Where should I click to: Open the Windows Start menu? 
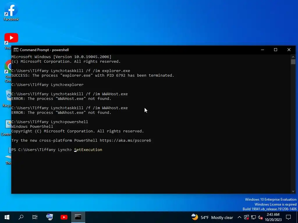pyautogui.click(x=7, y=217)
